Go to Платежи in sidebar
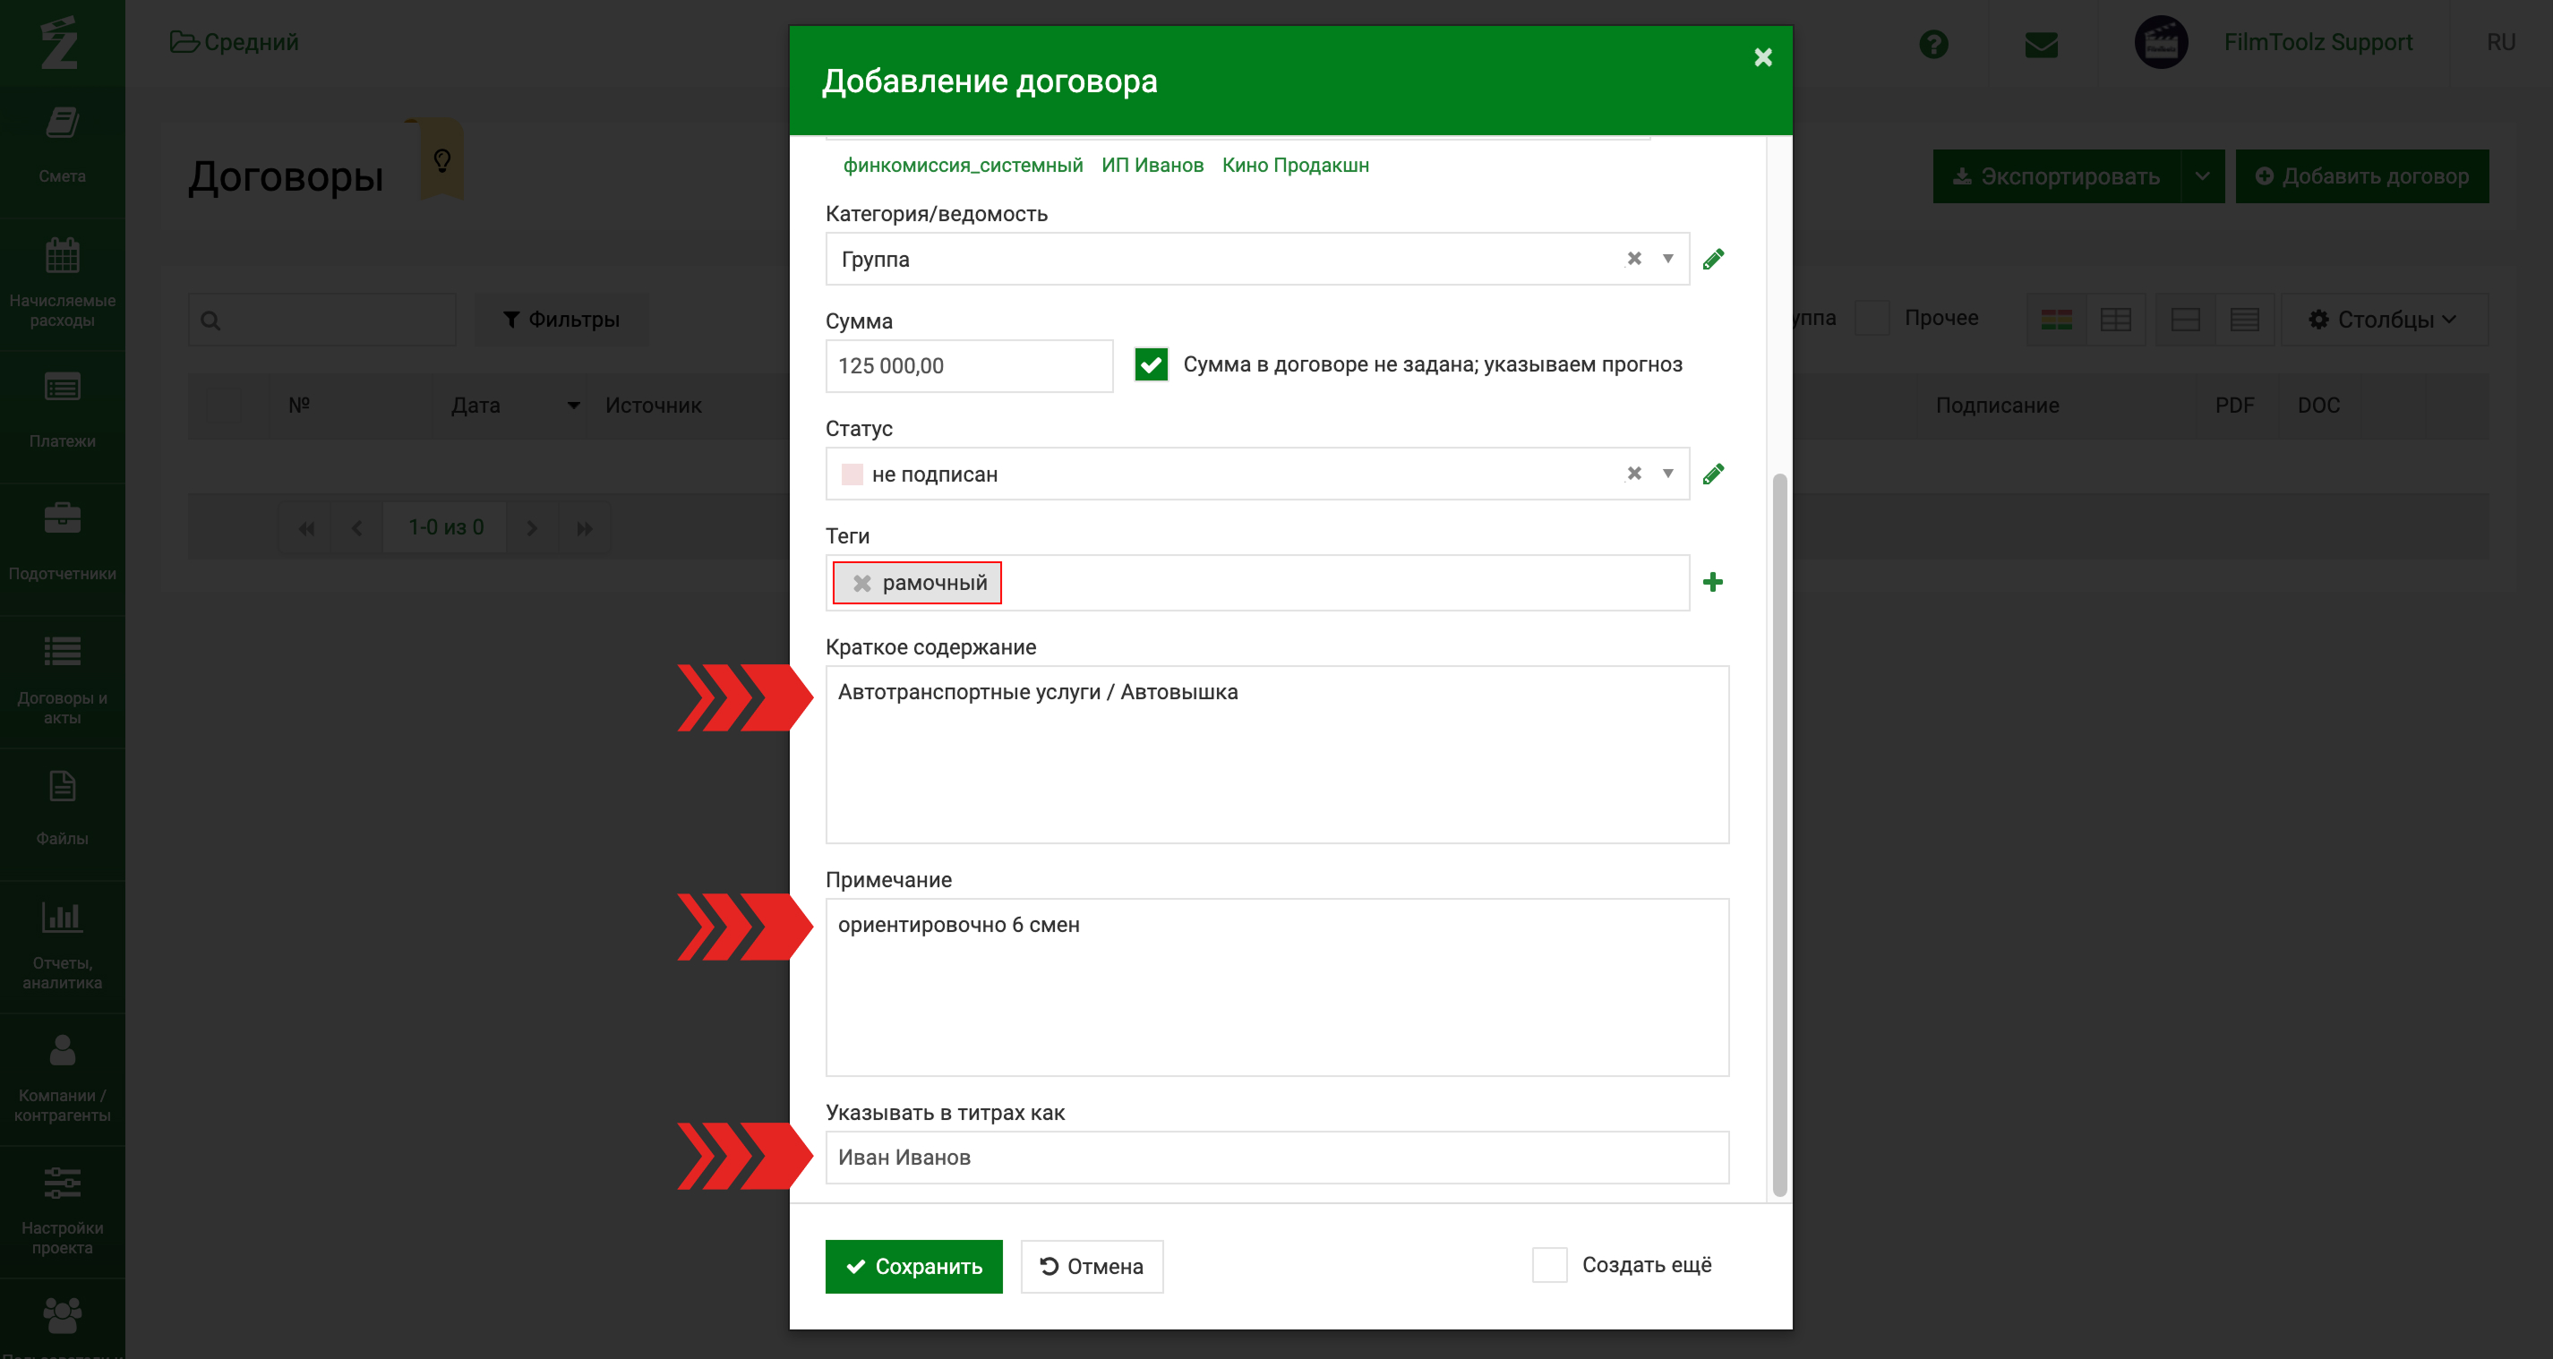Image resolution: width=2553 pixels, height=1359 pixels. (63, 414)
